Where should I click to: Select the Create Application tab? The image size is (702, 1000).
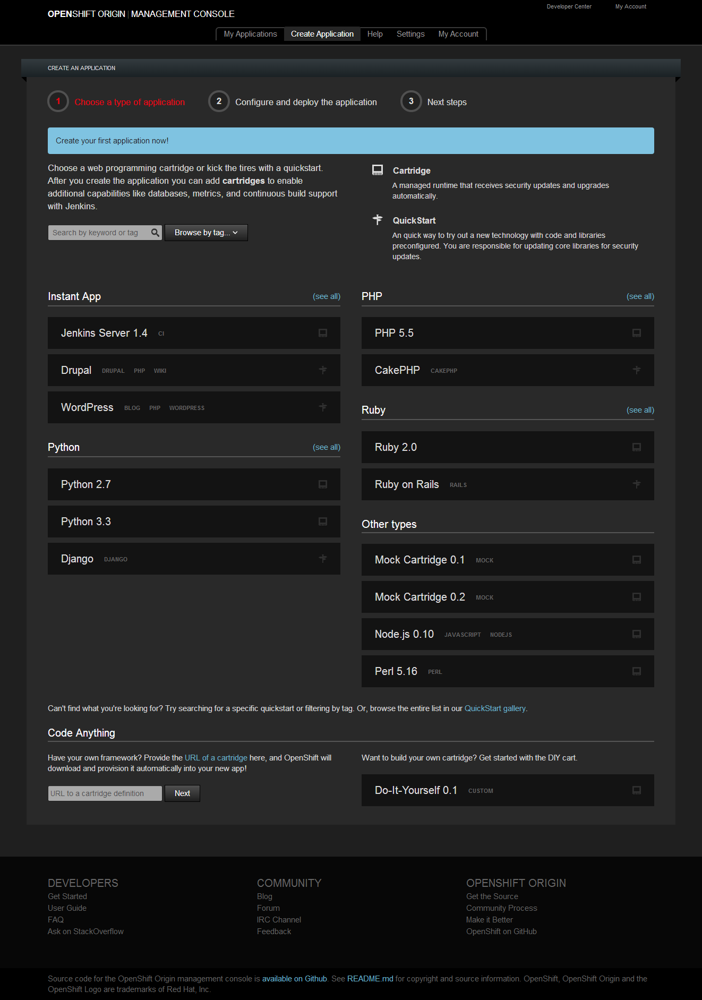click(322, 34)
